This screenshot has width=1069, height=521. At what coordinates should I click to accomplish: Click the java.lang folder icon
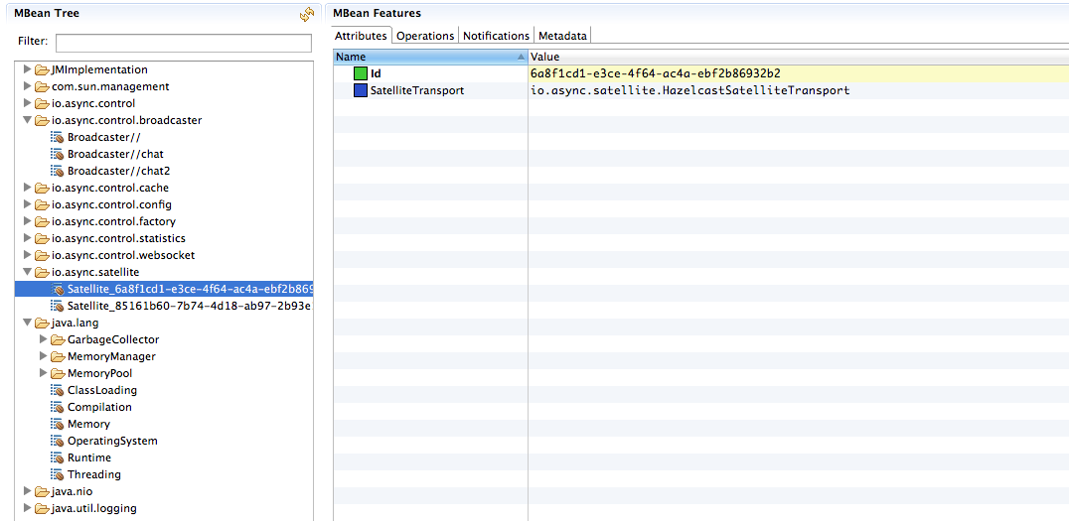click(x=43, y=323)
